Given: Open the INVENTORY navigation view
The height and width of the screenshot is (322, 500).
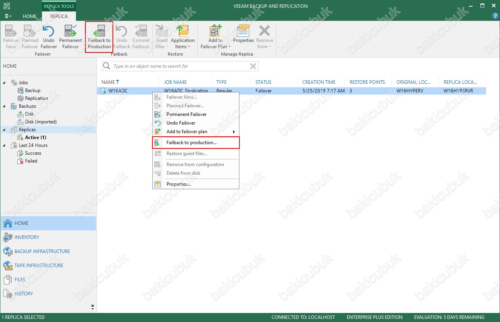Looking at the screenshot, I should coord(48,237).
